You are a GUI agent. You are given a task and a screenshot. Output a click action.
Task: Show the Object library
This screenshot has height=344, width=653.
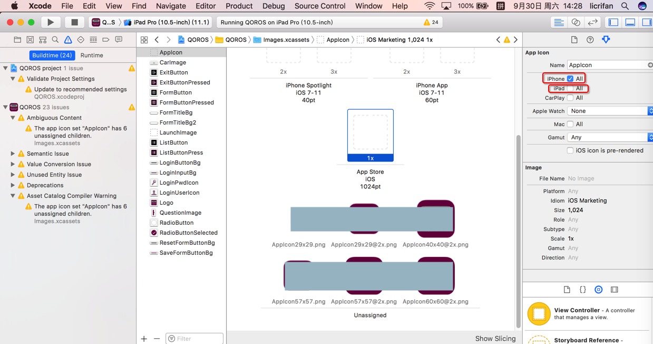click(599, 290)
